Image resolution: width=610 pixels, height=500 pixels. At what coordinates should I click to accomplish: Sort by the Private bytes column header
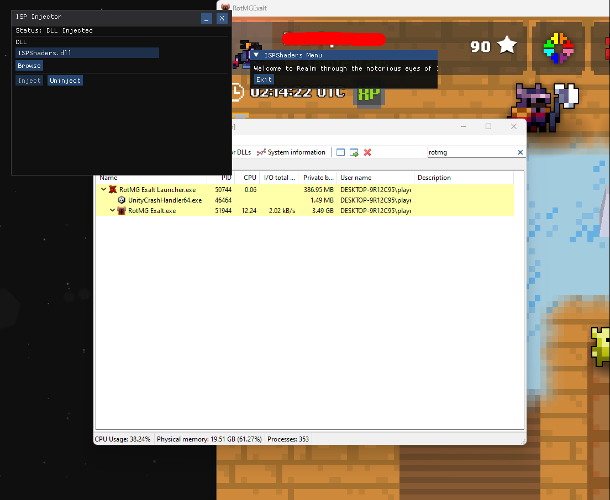(318, 178)
